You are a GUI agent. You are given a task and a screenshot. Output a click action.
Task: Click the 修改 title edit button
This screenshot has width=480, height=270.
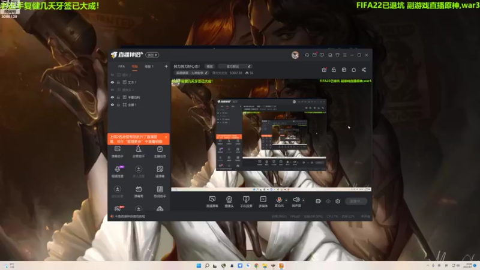point(209,67)
